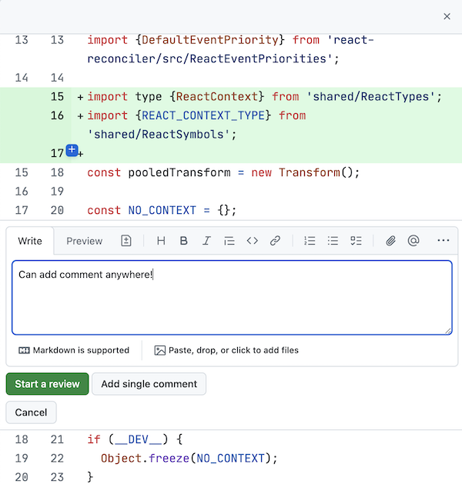Click the Markdown is supported link
Image resolution: width=462 pixels, height=484 pixels.
point(74,350)
